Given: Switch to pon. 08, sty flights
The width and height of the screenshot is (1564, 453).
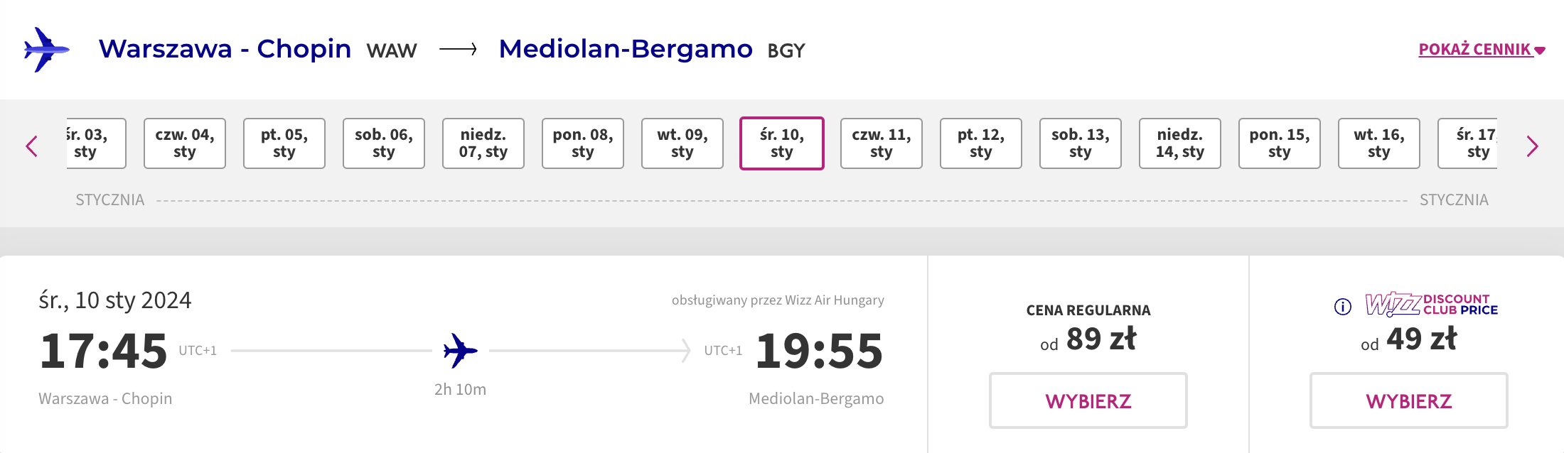Looking at the screenshot, I should pyautogui.click(x=583, y=143).
